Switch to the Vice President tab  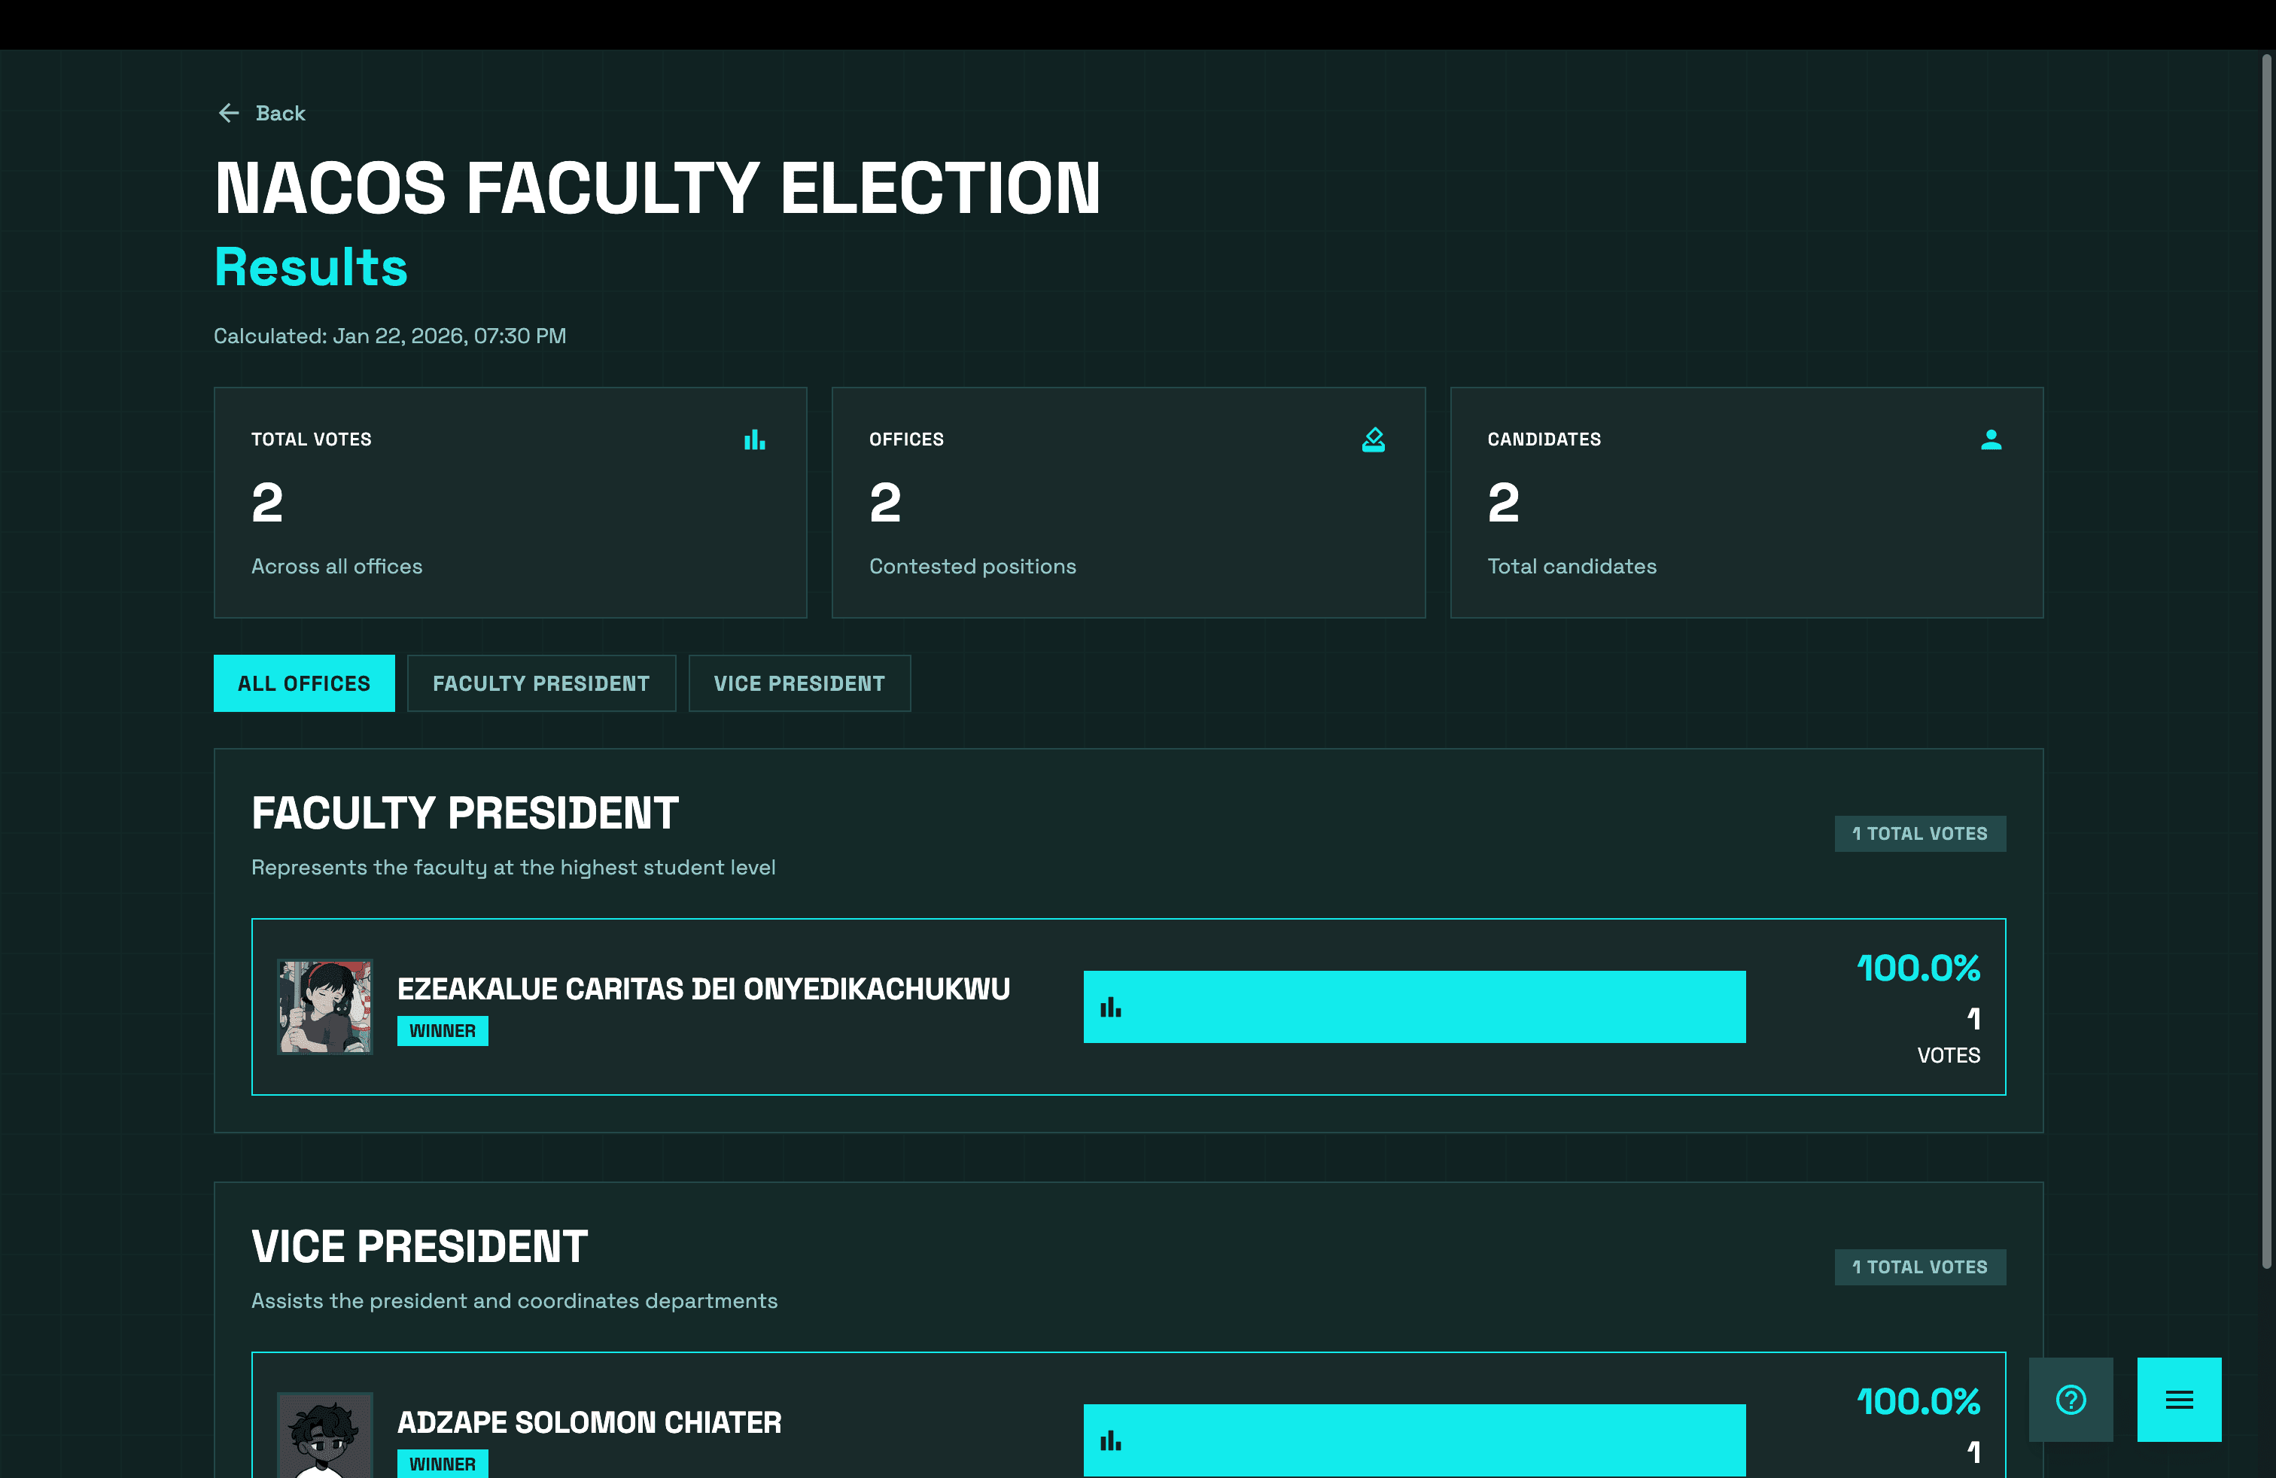click(799, 683)
